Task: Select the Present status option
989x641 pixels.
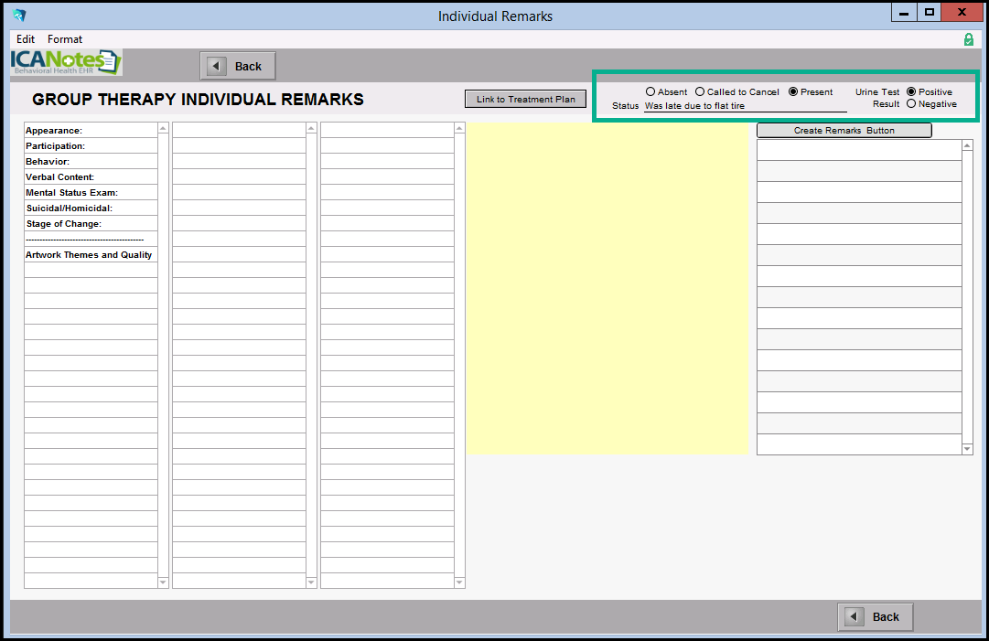Action: coord(793,91)
